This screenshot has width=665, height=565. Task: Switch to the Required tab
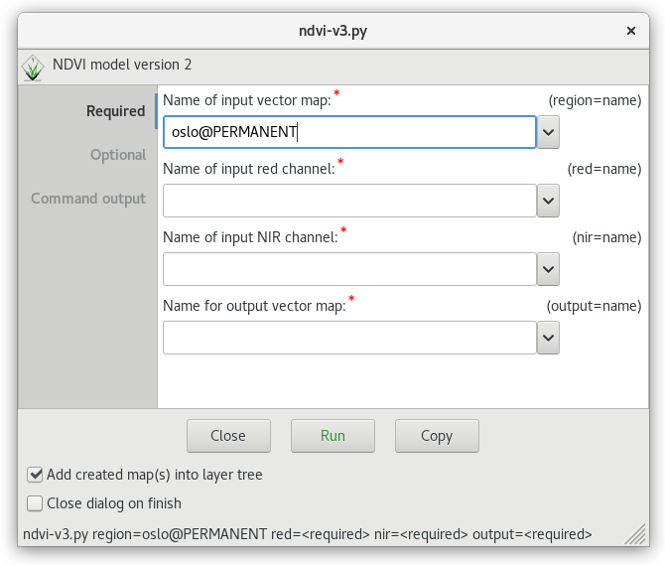point(116,111)
